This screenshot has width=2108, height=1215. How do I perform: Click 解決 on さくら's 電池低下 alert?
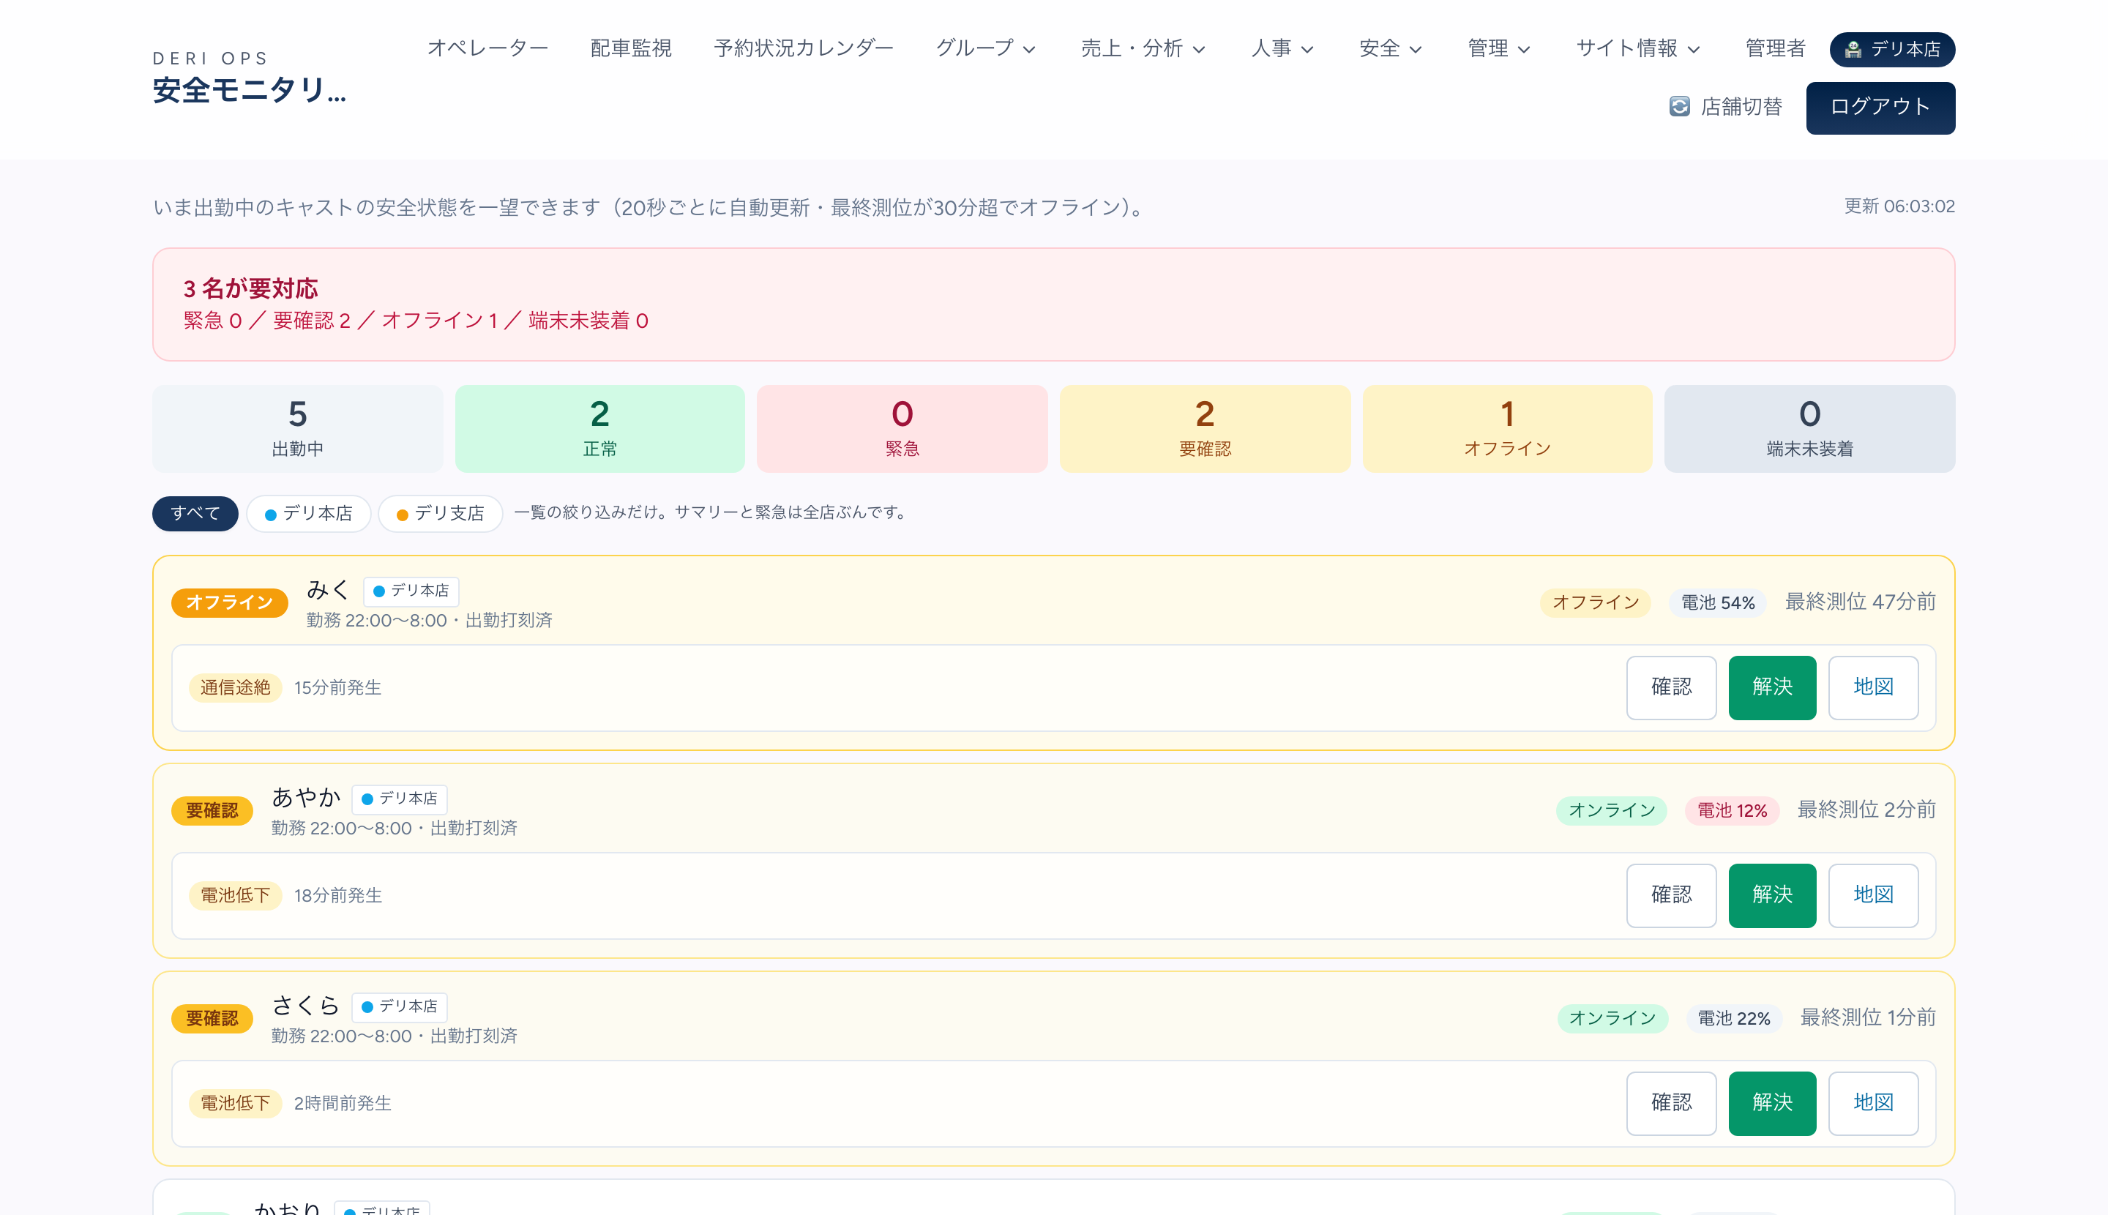coord(1773,1103)
